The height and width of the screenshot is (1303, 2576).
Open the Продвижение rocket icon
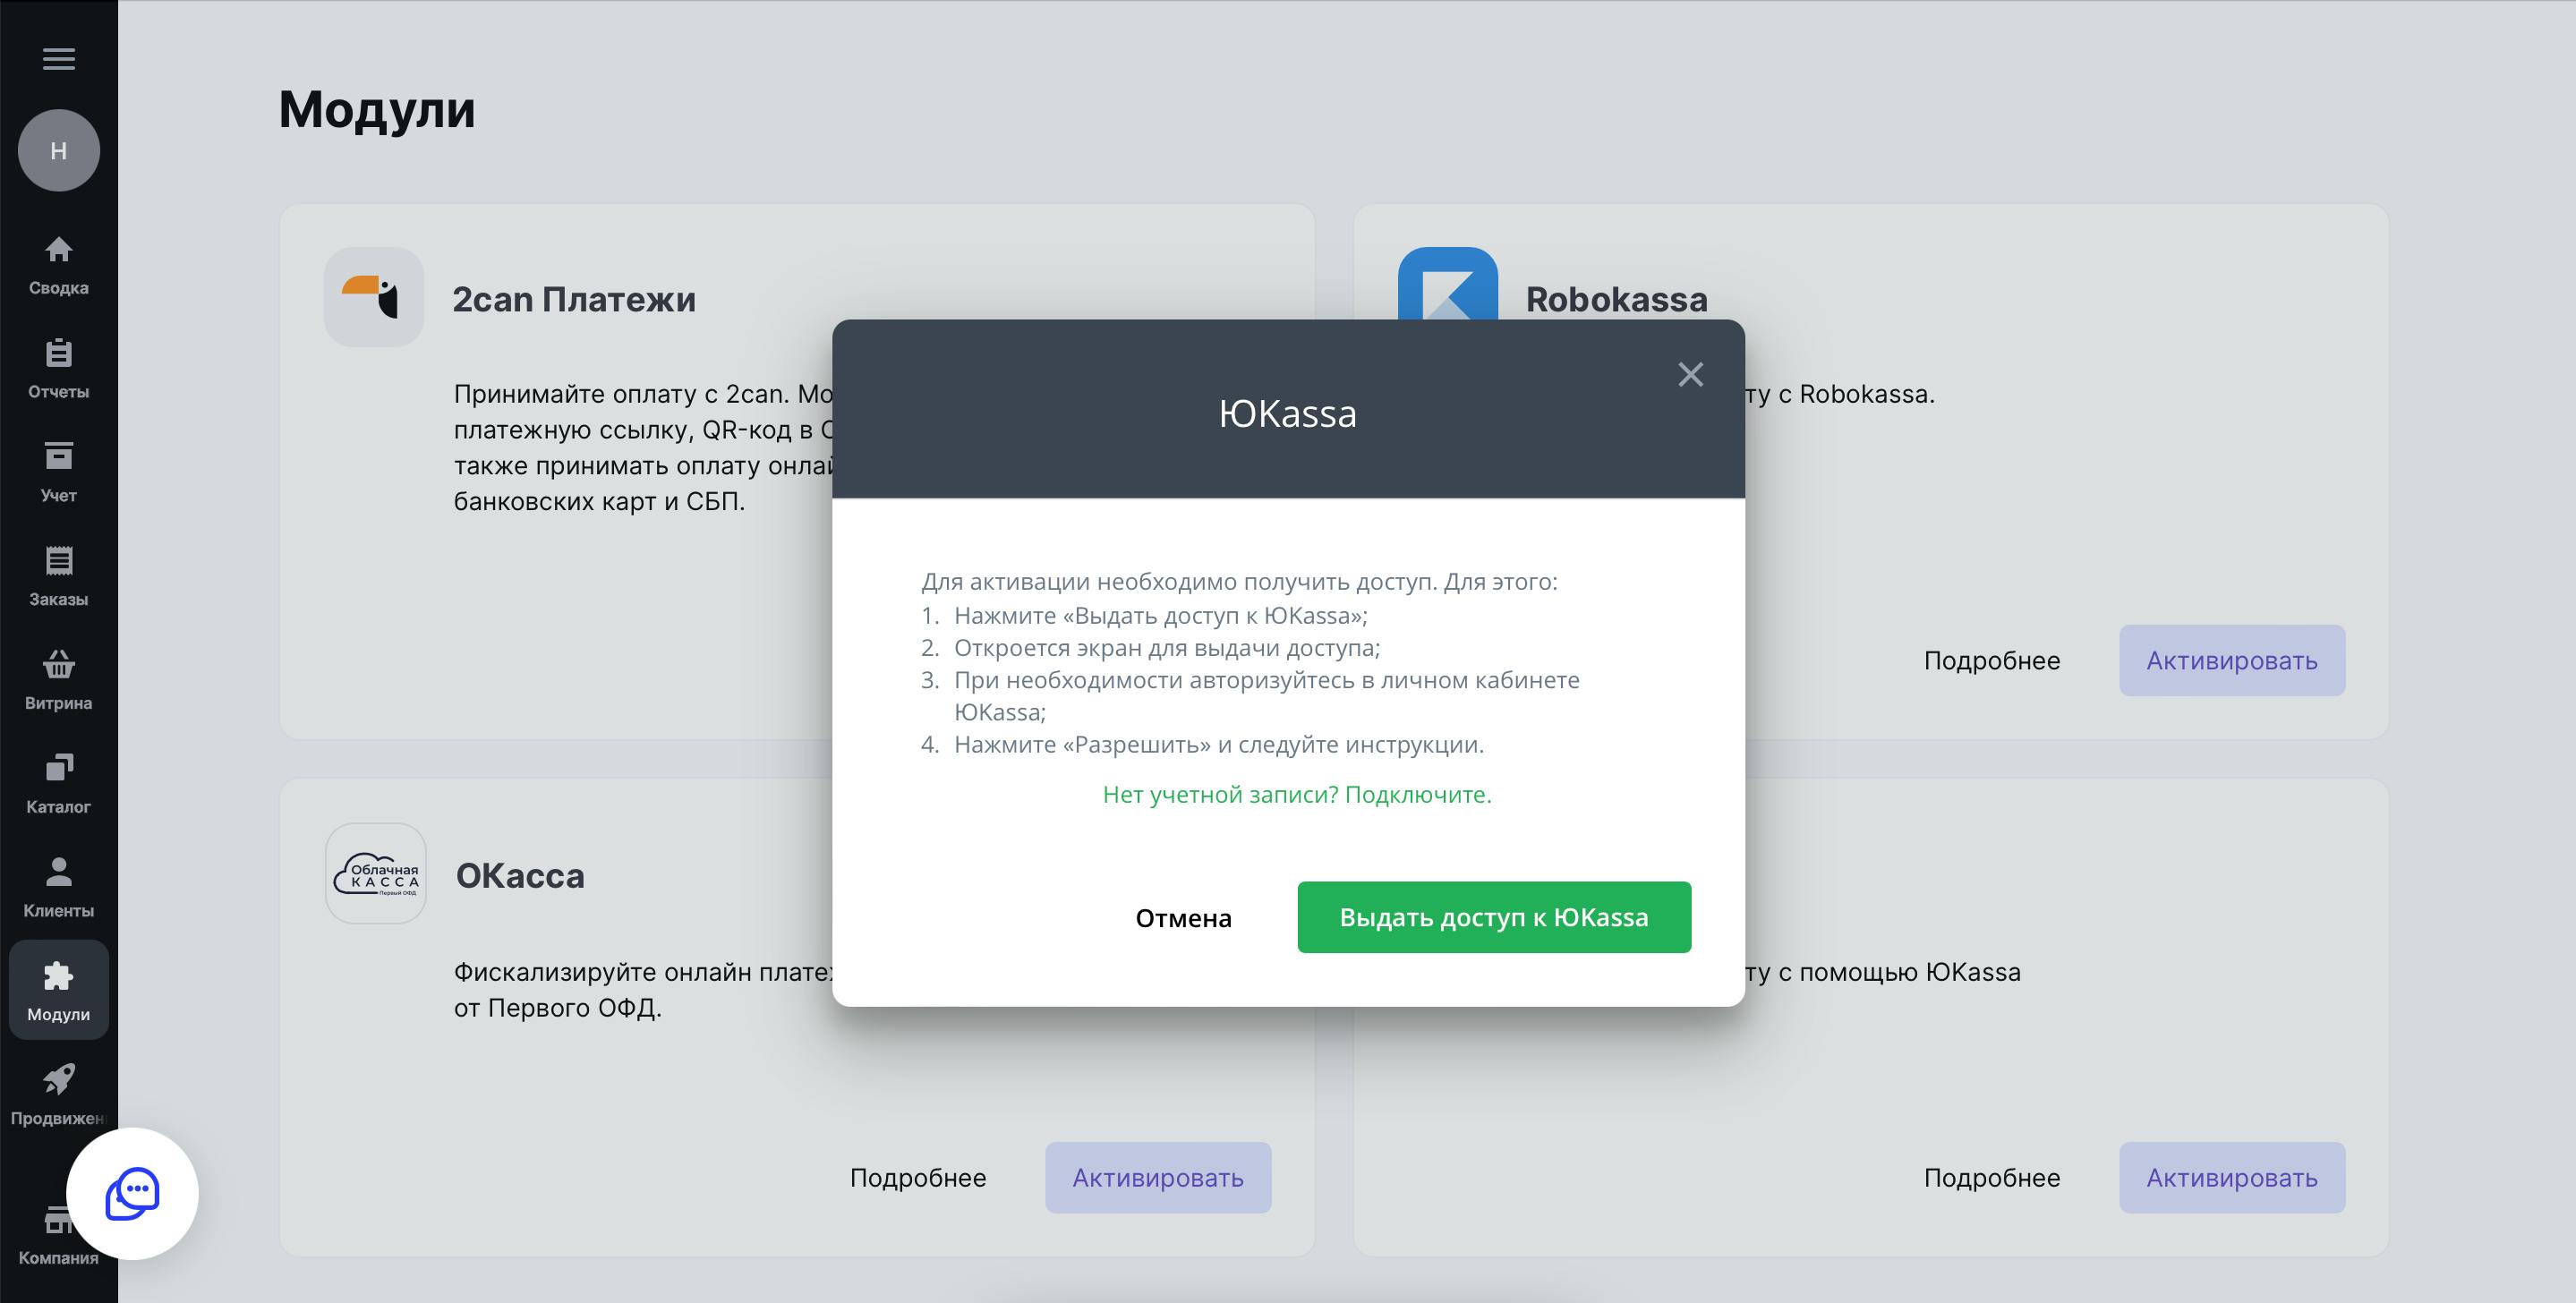pyautogui.click(x=59, y=1079)
